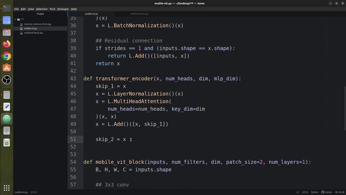346x195 pixels.
Task: Click 'inputs.shape' on line 55
Action: [153, 170]
